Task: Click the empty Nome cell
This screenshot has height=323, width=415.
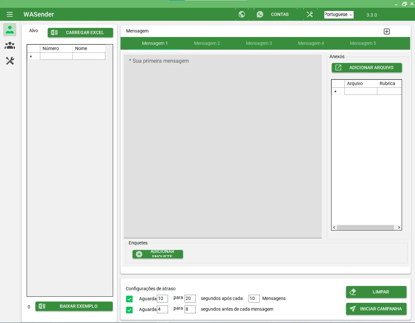Action: pyautogui.click(x=89, y=56)
